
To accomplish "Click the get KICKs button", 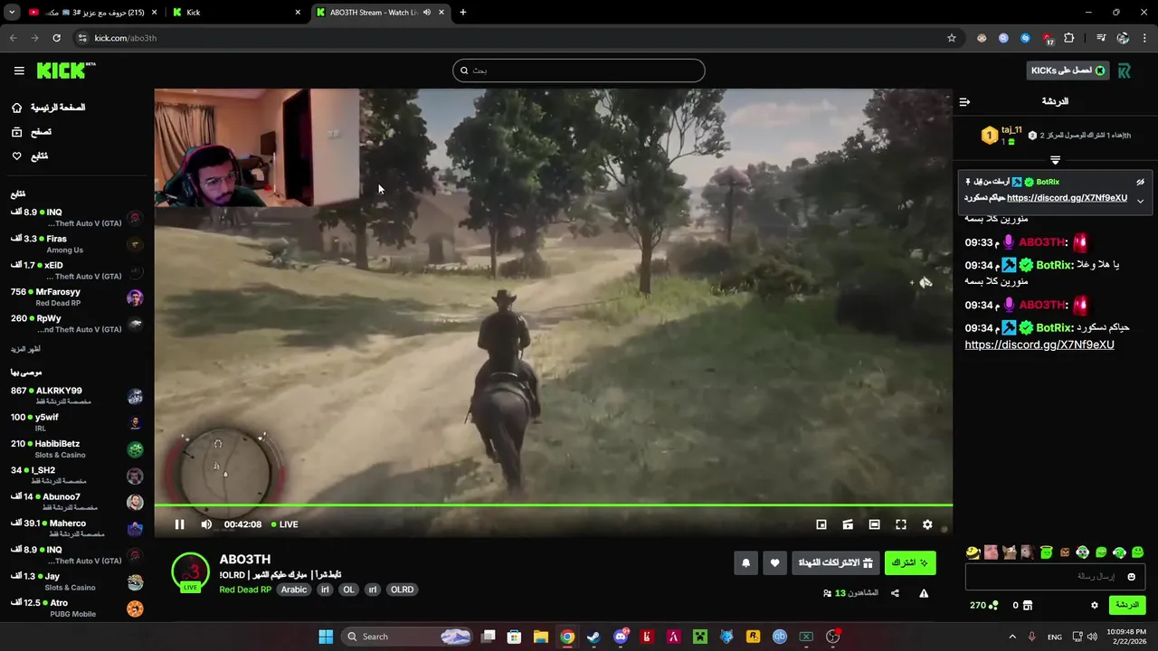I will tap(1068, 71).
